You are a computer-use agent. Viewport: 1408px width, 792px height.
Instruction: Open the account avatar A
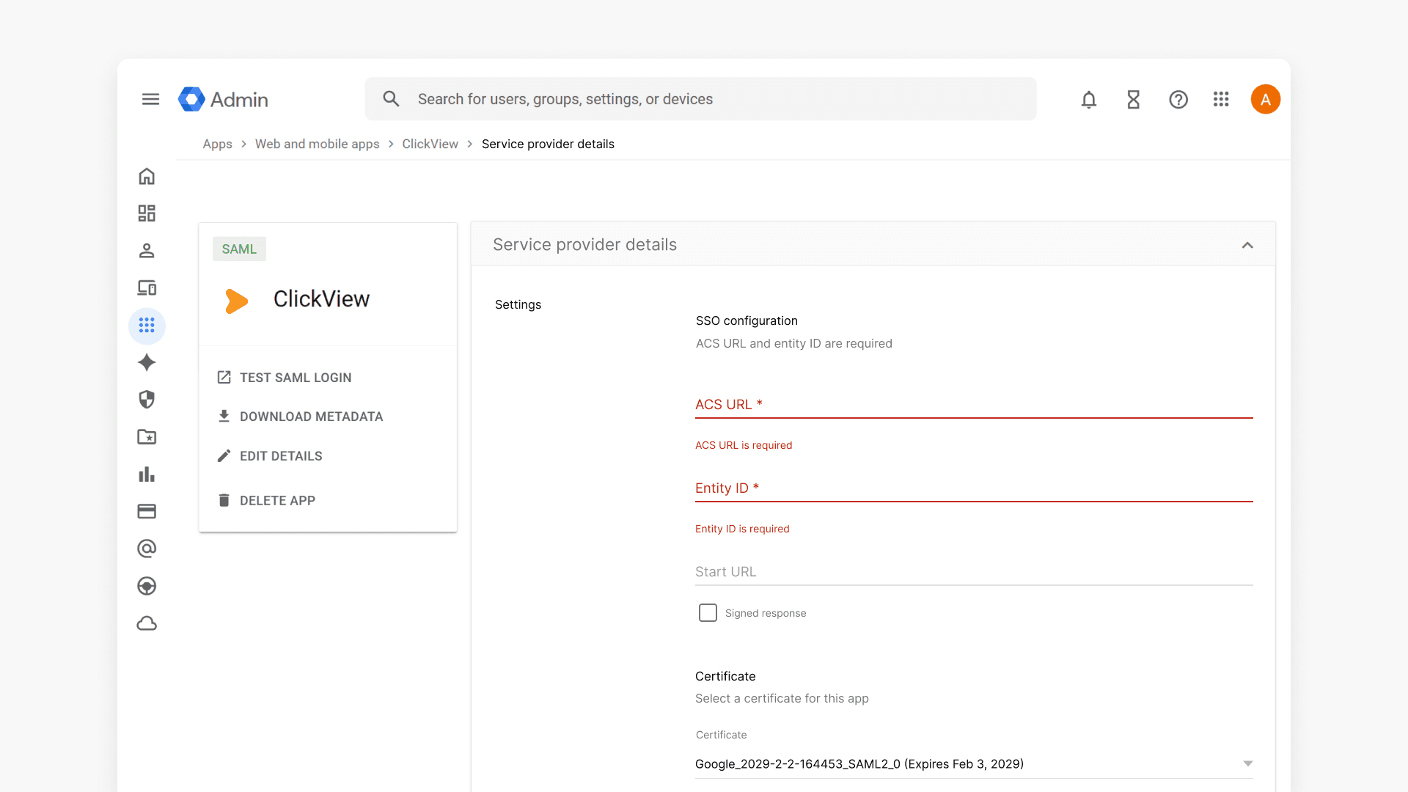(1266, 99)
